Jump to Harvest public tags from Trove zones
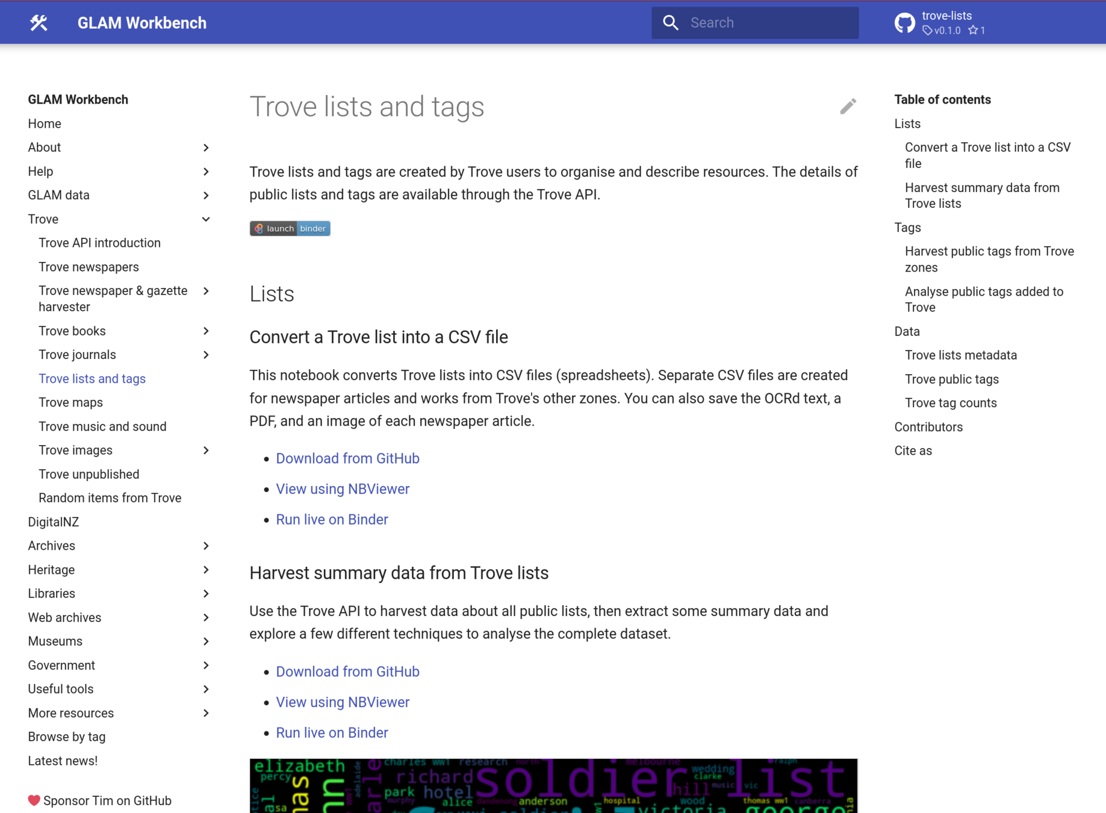The width and height of the screenshot is (1106, 813). pyautogui.click(x=989, y=259)
